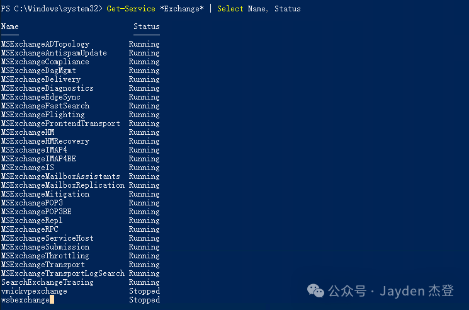Click the MSExchangePOP3BE service name
Image resolution: width=469 pixels, height=310 pixels.
click(x=37, y=212)
